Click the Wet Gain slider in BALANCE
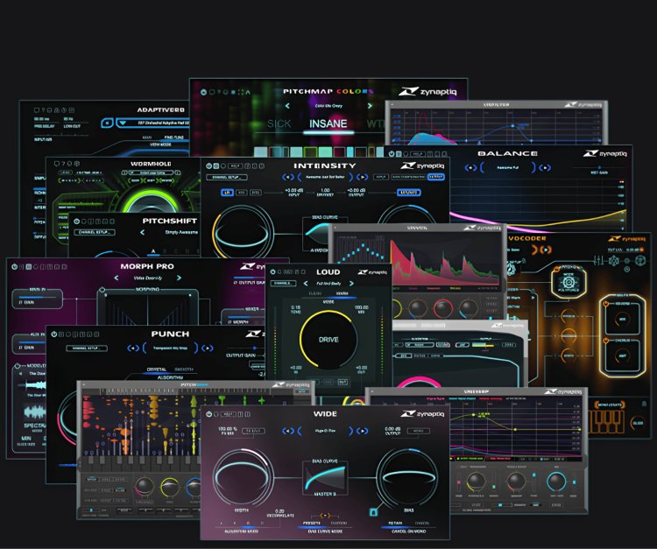 [x=598, y=167]
